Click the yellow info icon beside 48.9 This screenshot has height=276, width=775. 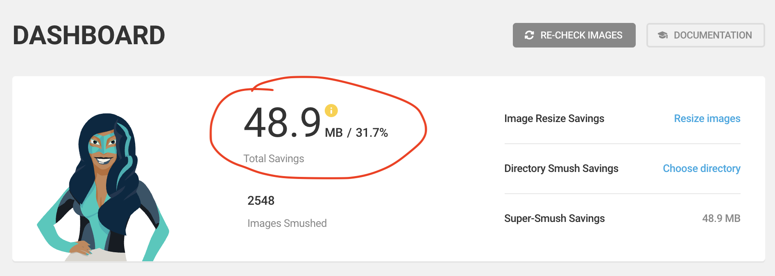331,110
